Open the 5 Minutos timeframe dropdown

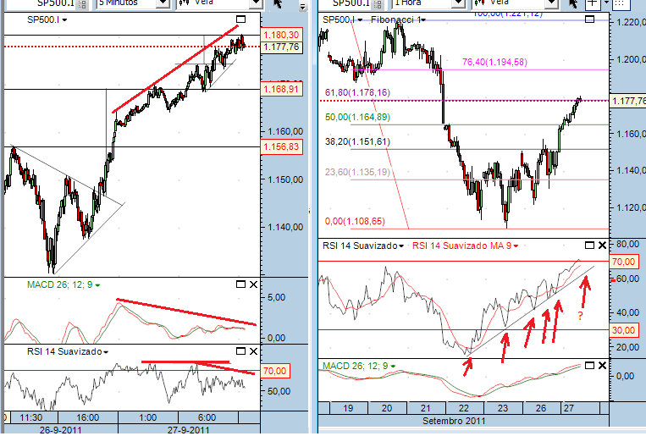[x=163, y=3]
